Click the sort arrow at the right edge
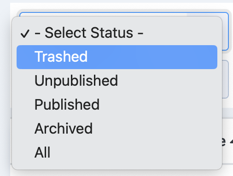Viewport: 233px width, 176px height. [231, 142]
